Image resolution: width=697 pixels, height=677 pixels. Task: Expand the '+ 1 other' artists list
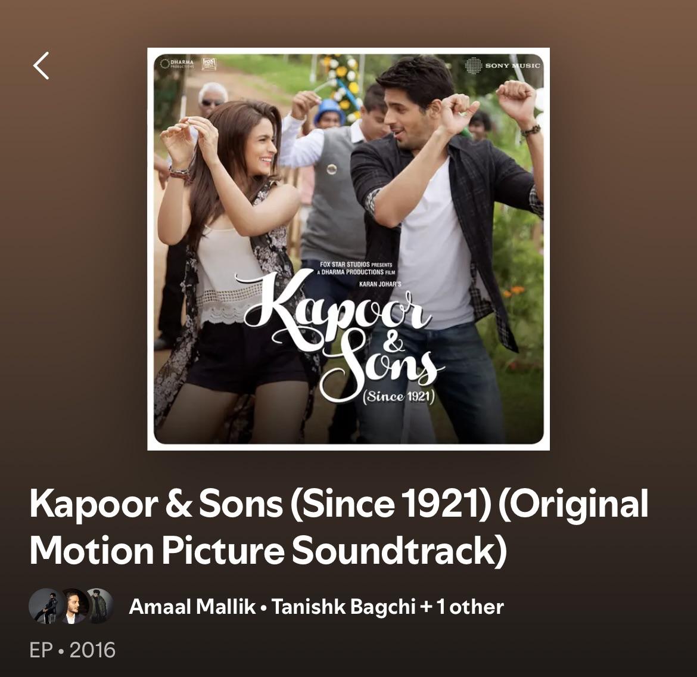[462, 607]
